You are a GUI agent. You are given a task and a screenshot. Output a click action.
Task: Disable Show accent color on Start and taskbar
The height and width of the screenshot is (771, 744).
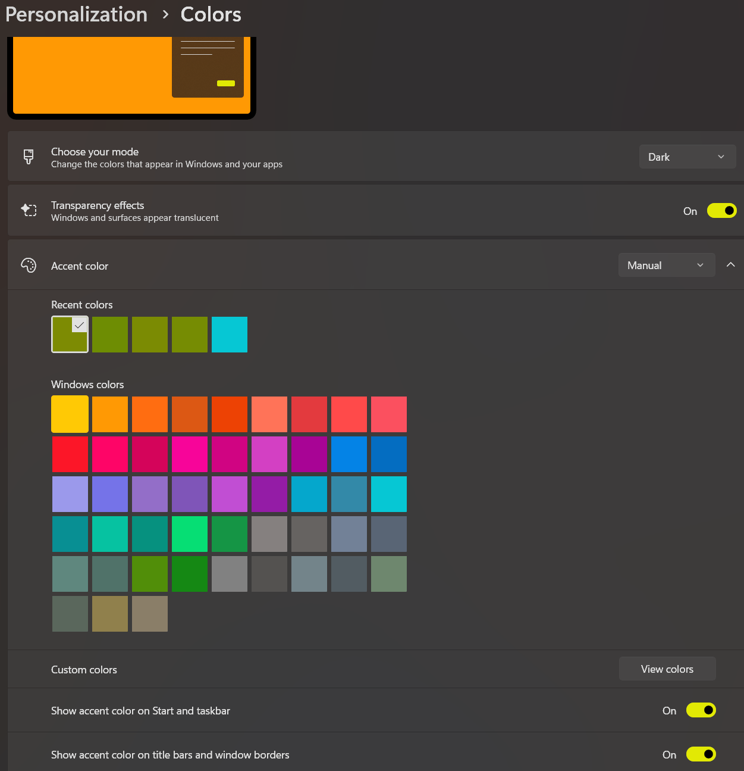pos(701,710)
